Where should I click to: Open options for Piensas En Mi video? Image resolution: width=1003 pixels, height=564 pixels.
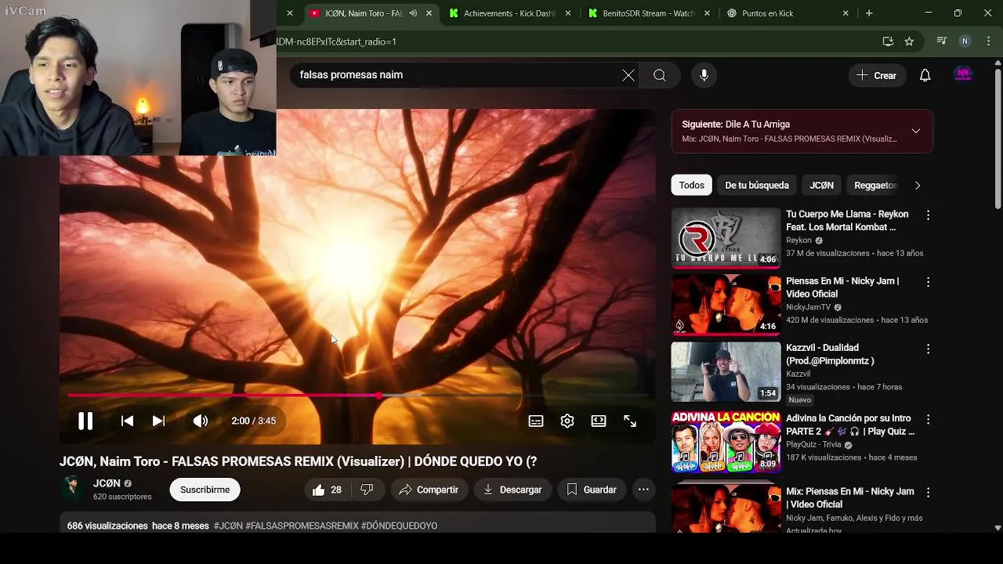928,282
